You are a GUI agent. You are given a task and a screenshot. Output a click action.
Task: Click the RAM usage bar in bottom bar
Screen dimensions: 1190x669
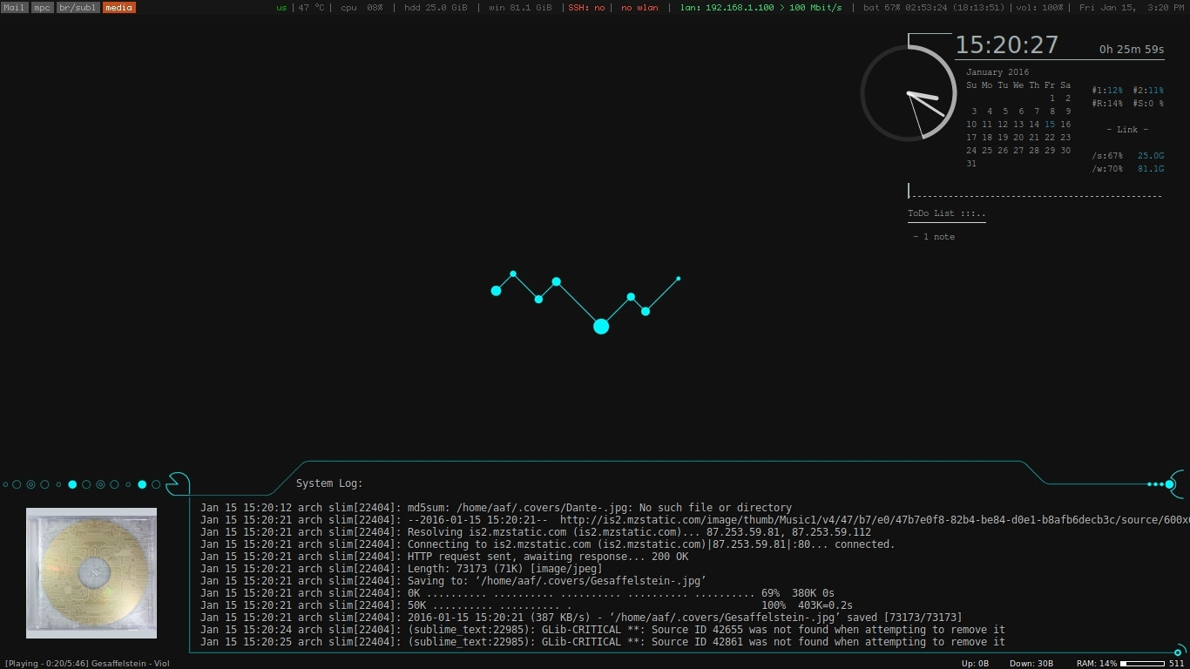tap(1142, 664)
